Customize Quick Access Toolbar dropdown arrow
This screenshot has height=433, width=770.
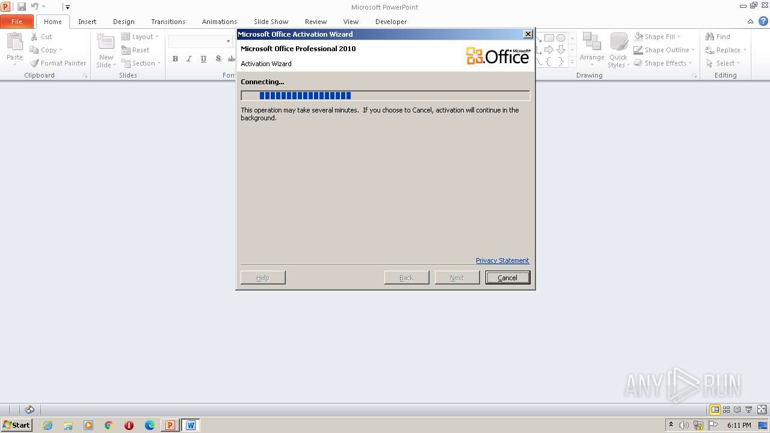pos(67,7)
